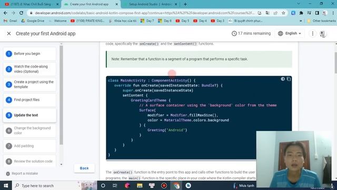Go to step 3 Create a project using the template
Viewport: 337px width, 190px height.
pos(29,84)
